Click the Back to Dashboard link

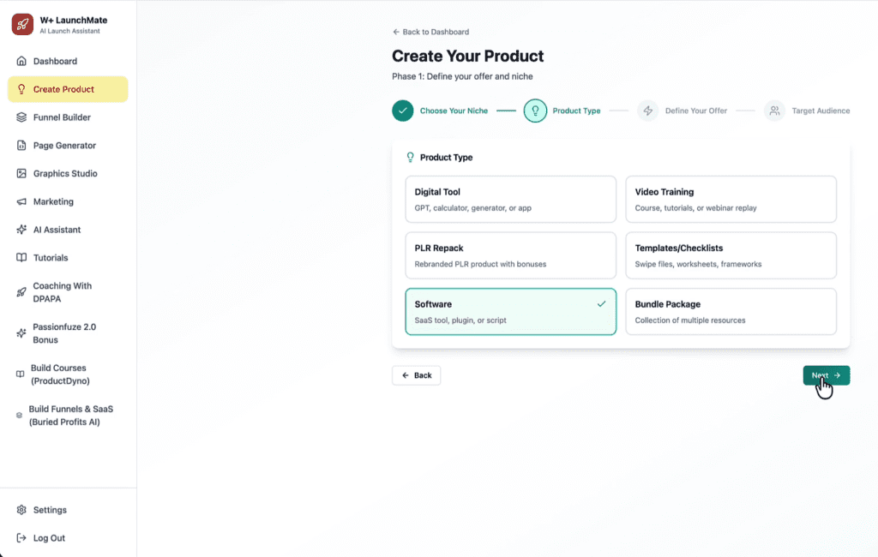point(430,32)
